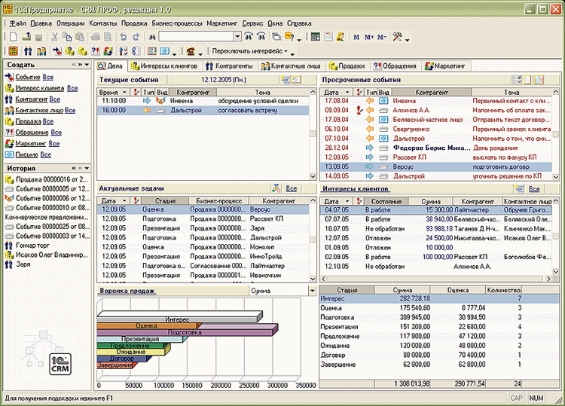The width and height of the screenshot is (565, 406).
Task: Click right arrow of Интересы клиентов horizontal scrollbar
Action: click(x=548, y=279)
